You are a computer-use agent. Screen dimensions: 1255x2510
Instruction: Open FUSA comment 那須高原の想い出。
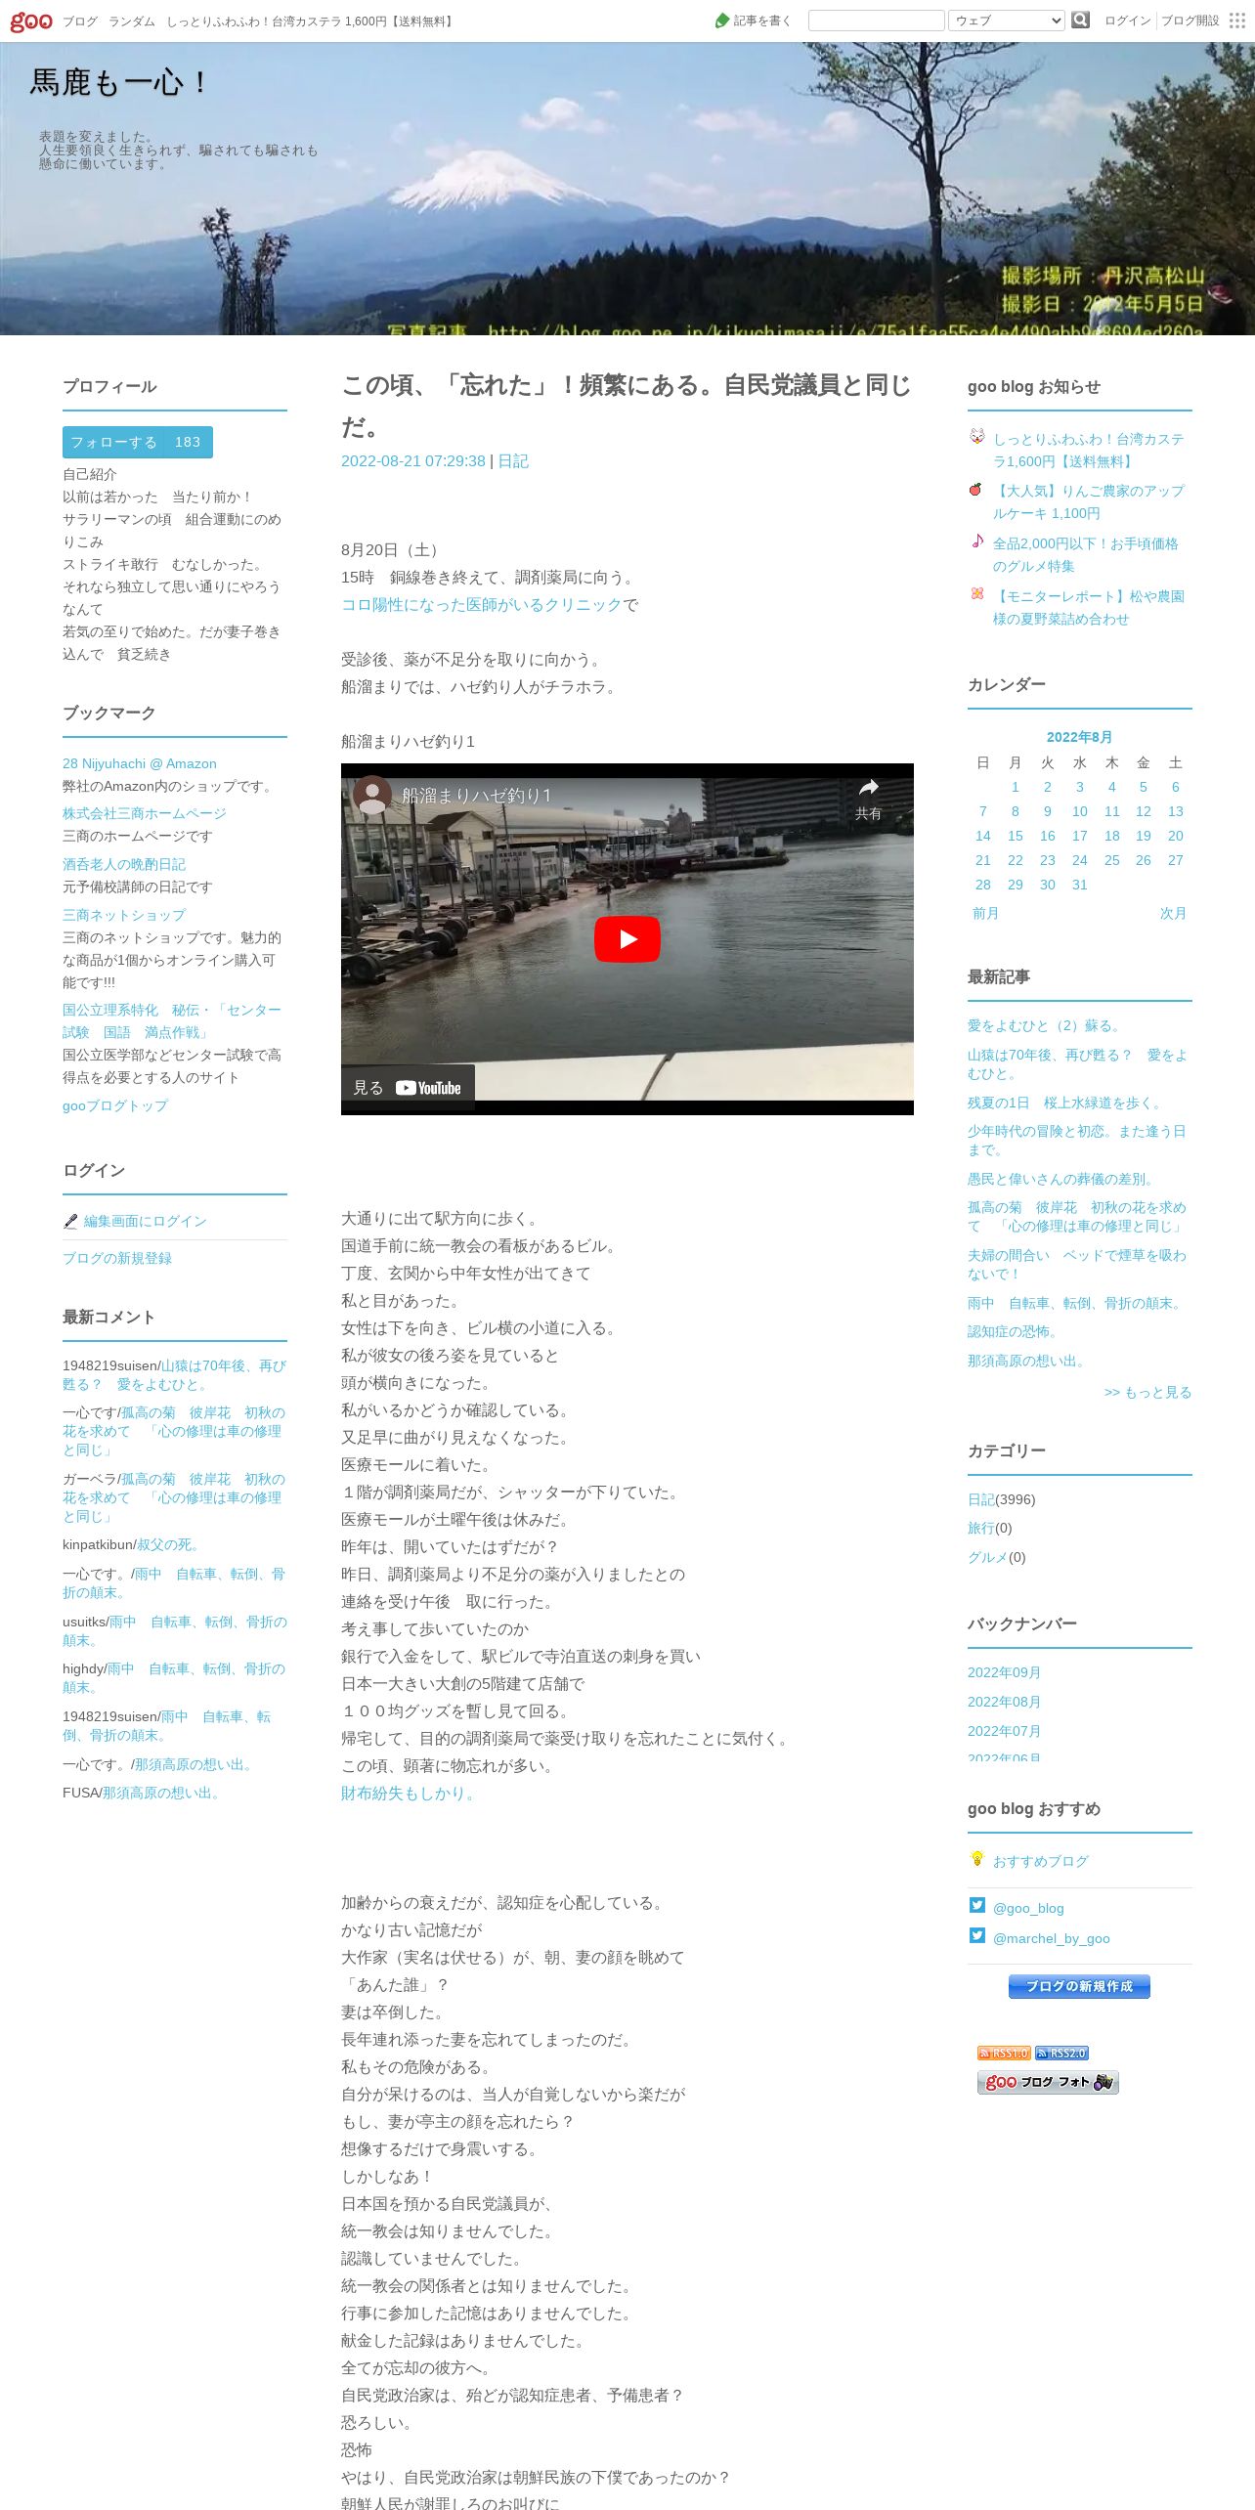click(163, 1793)
